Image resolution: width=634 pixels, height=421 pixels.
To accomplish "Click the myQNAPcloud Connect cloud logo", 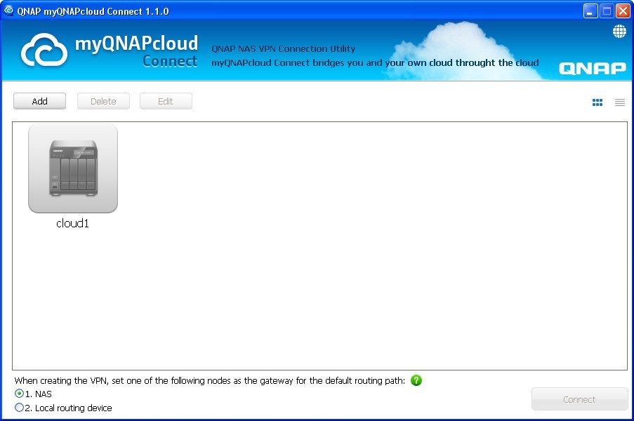I will [44, 50].
